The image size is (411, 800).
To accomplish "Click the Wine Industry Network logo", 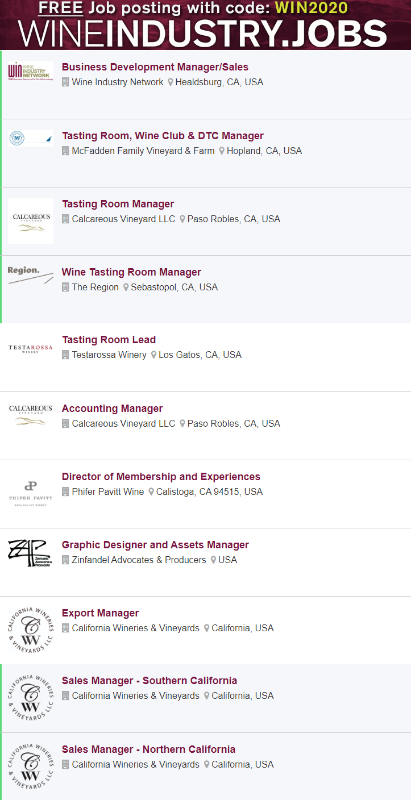I will coord(31,72).
